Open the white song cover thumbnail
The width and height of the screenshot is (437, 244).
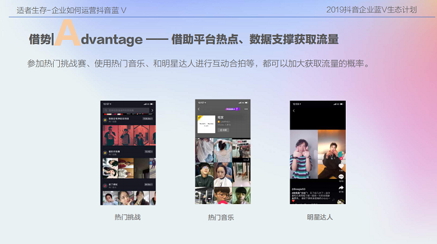click(206, 124)
